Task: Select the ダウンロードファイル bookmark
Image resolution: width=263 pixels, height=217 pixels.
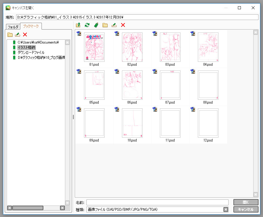Action: pos(31,53)
